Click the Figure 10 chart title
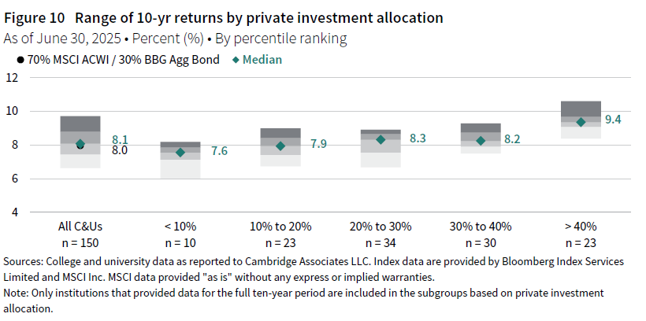This screenshot has height=321, width=646. [223, 17]
